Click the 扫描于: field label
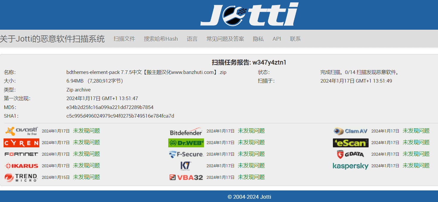The width and height of the screenshot is (438, 202). coord(266,81)
